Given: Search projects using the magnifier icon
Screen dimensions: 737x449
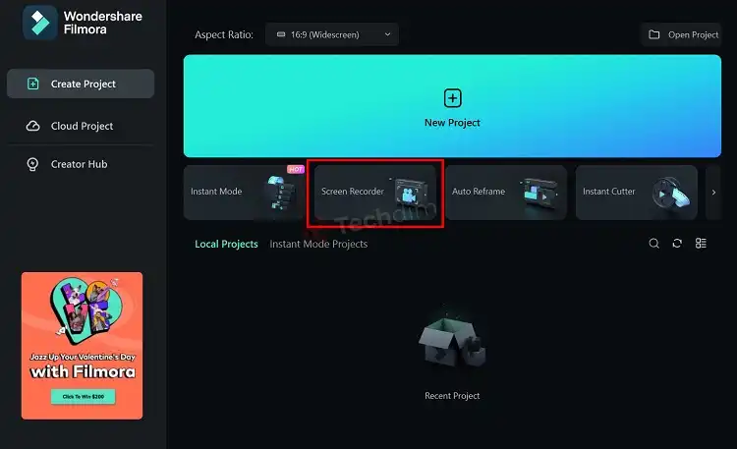Looking at the screenshot, I should tap(653, 244).
